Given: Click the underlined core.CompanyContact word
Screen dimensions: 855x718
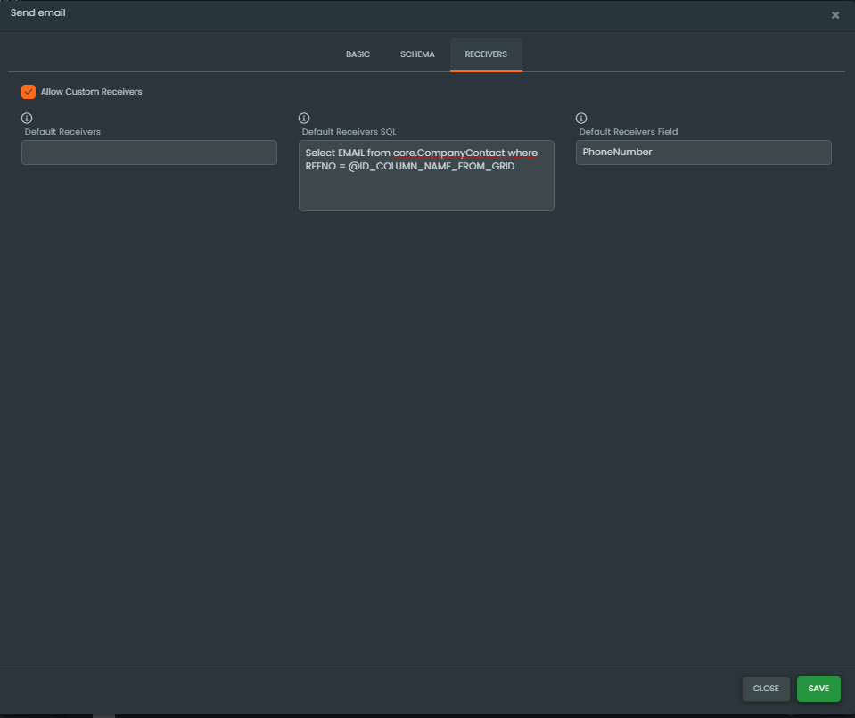Looking at the screenshot, I should 448,153.
